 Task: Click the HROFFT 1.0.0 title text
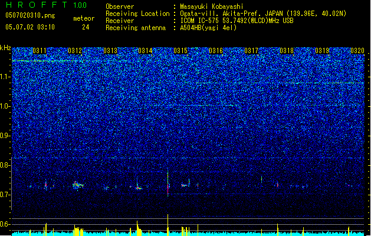click(x=46, y=5)
